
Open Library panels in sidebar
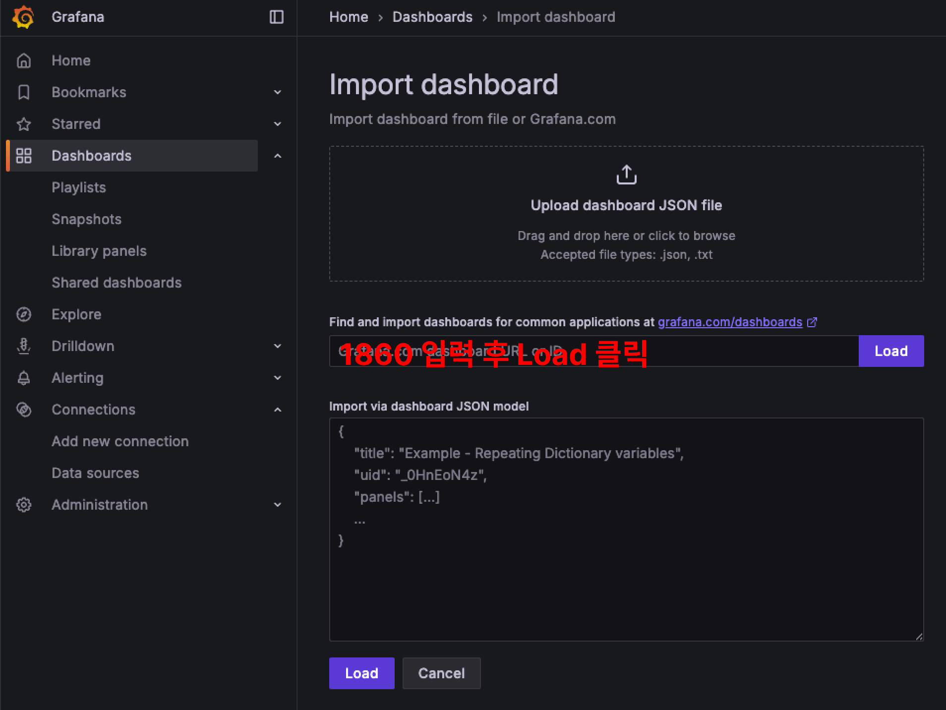(x=99, y=251)
